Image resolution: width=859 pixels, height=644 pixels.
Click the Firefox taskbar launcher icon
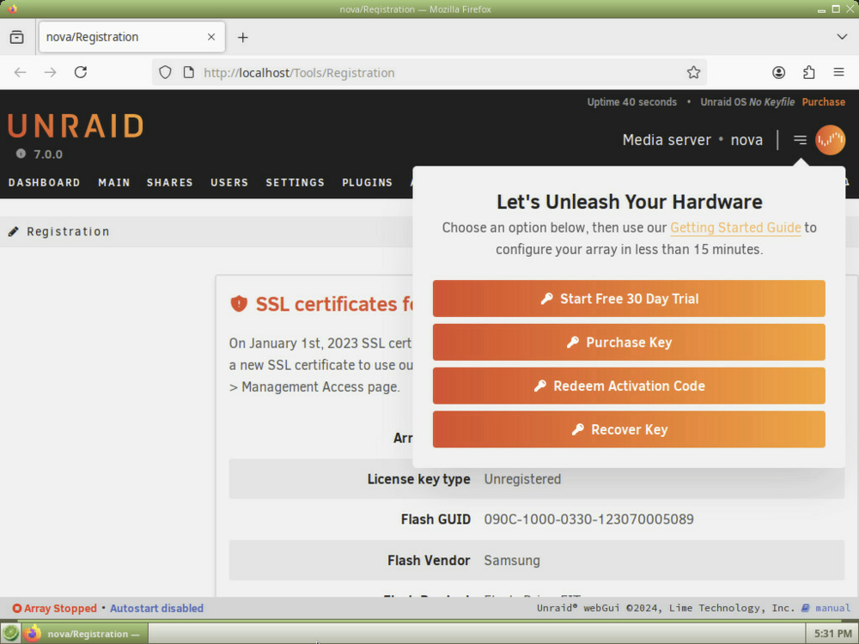tap(33, 634)
